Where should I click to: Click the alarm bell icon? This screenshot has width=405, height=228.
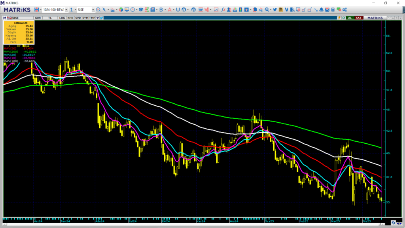tap(321, 9)
